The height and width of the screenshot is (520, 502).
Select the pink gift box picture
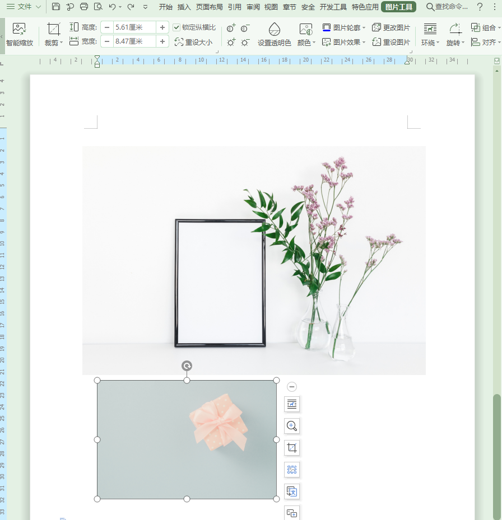(187, 440)
